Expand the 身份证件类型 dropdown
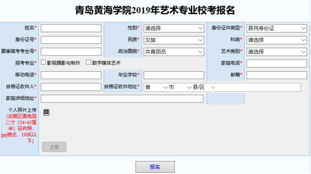This screenshot has height=174, width=311. point(277,28)
